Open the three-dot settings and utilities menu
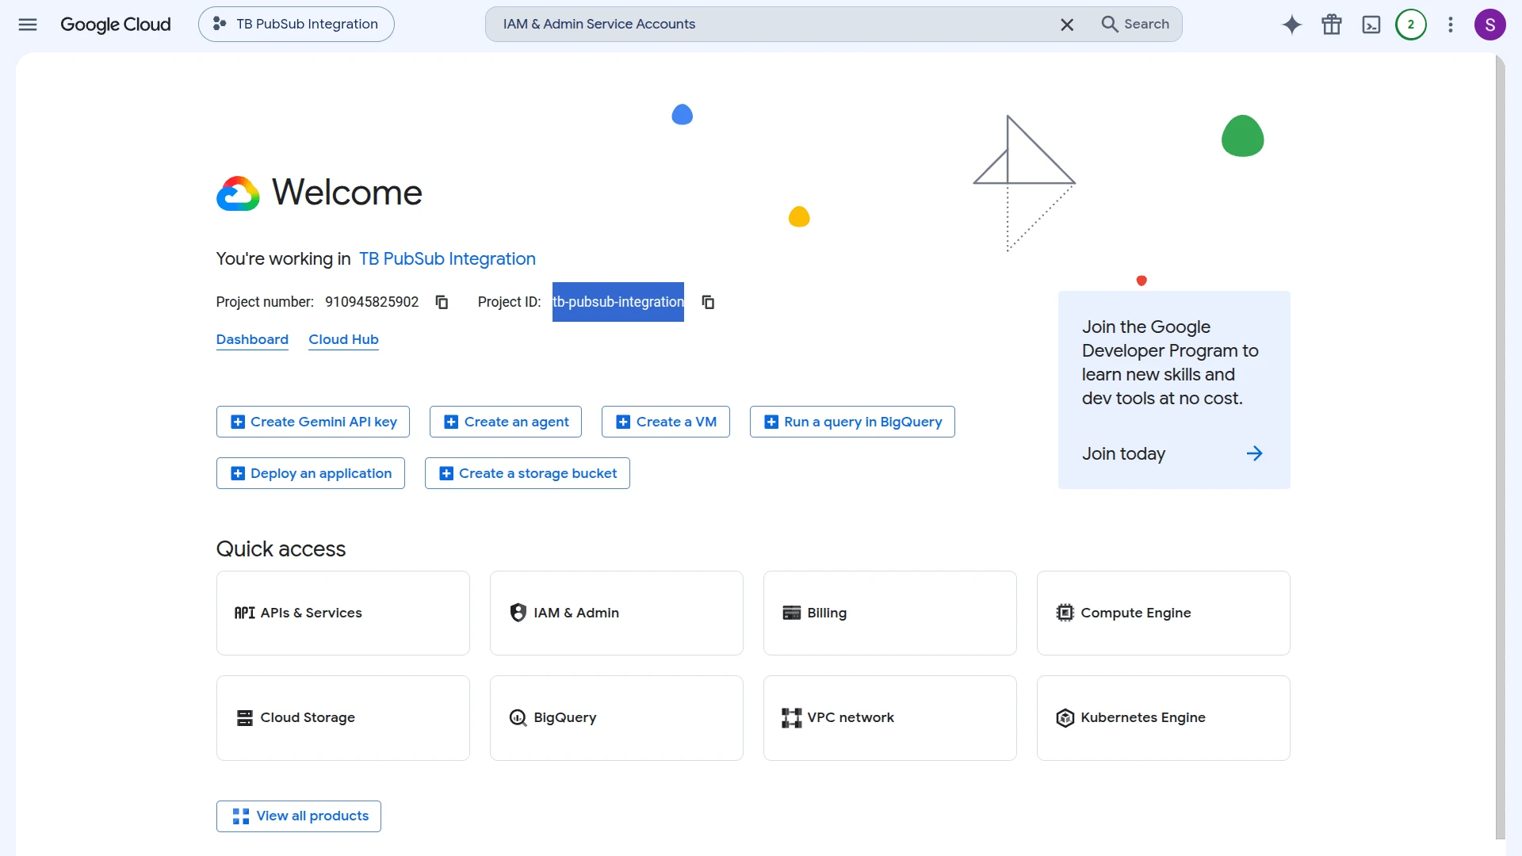The image size is (1522, 856). click(1451, 25)
